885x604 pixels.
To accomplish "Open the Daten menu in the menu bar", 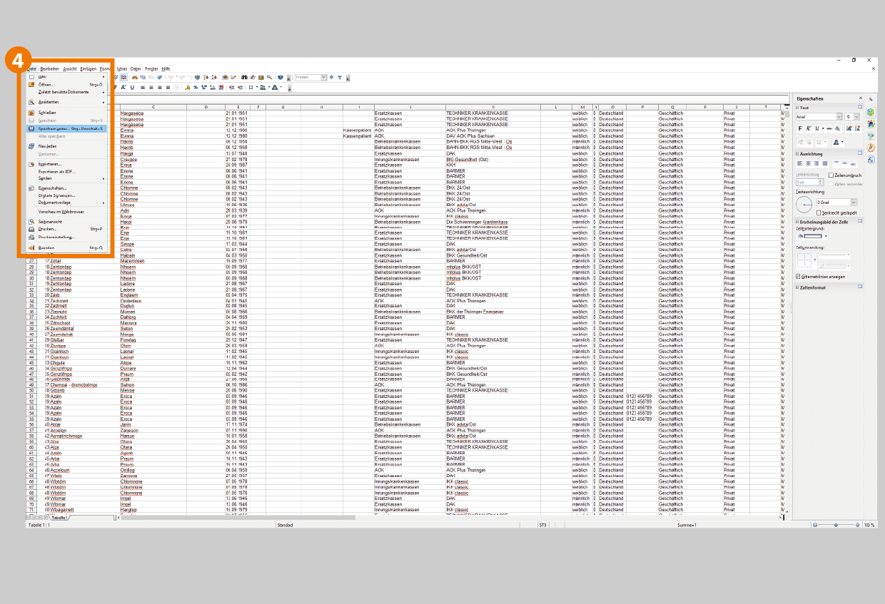I will pyautogui.click(x=136, y=68).
